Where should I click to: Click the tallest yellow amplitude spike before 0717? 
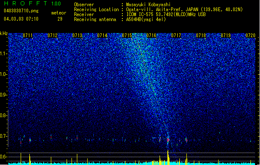[168, 157]
